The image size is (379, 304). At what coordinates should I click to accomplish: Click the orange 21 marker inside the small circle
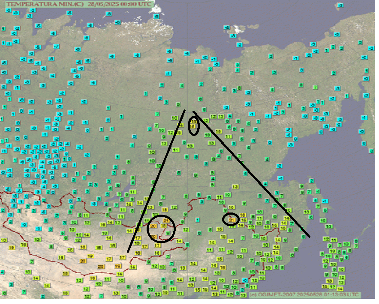click(232, 219)
